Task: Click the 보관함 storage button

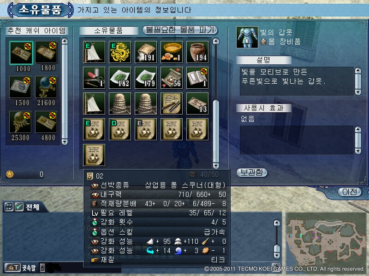Action: click(251, 172)
